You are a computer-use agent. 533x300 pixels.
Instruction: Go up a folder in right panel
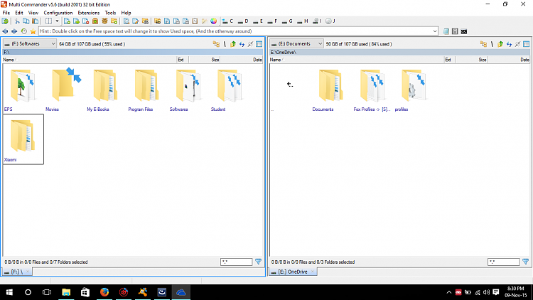click(x=500, y=44)
